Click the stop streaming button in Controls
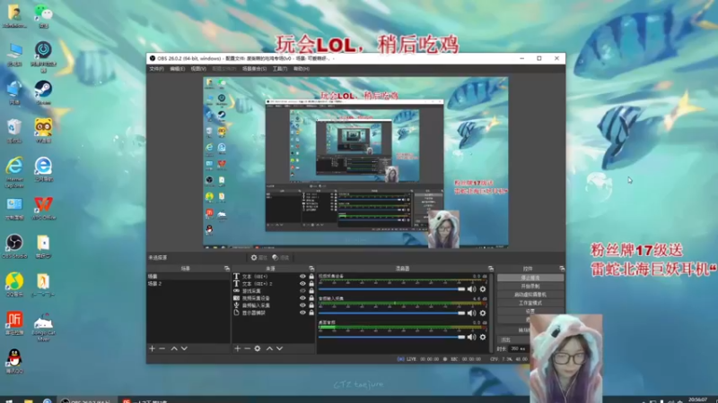This screenshot has height=403, width=718. (530, 278)
